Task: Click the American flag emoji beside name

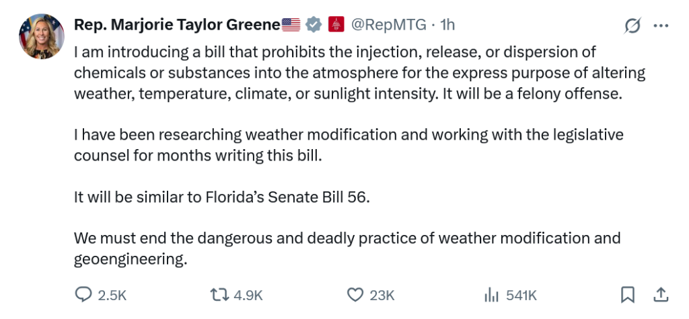Action: 291,25
